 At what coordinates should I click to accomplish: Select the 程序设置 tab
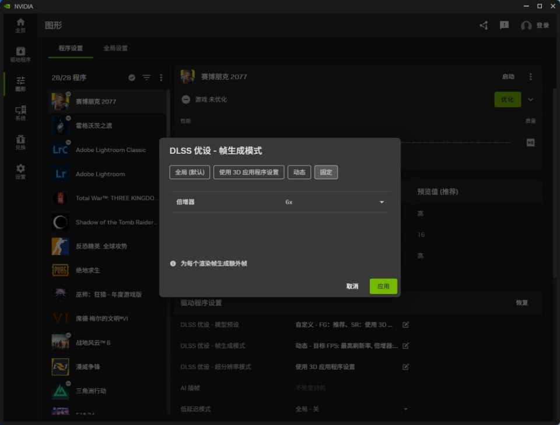(69, 49)
